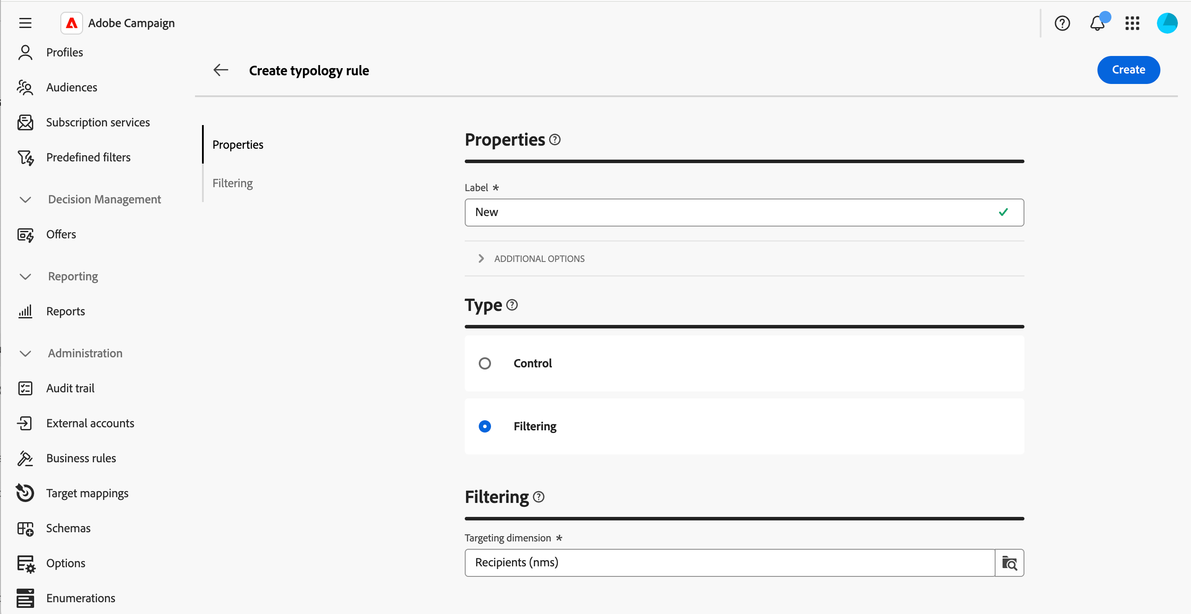Open Predefined filters in the sidebar
1191x614 pixels.
click(x=88, y=157)
